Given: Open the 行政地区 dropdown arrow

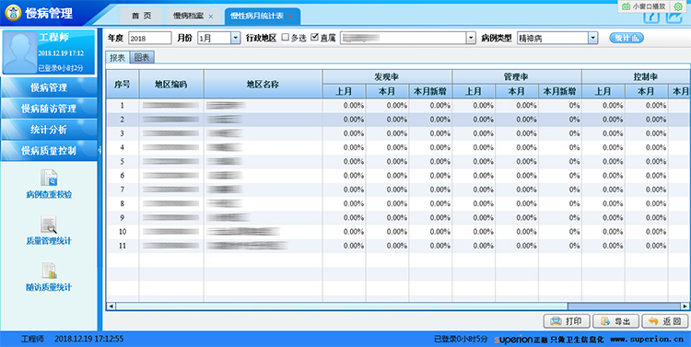Looking at the screenshot, I should 471,39.
